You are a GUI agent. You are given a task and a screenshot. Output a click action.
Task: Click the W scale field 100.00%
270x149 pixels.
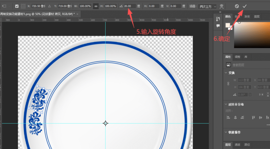coord(85,6)
